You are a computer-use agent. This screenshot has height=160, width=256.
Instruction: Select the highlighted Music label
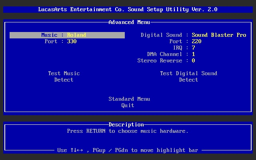(x=49, y=35)
